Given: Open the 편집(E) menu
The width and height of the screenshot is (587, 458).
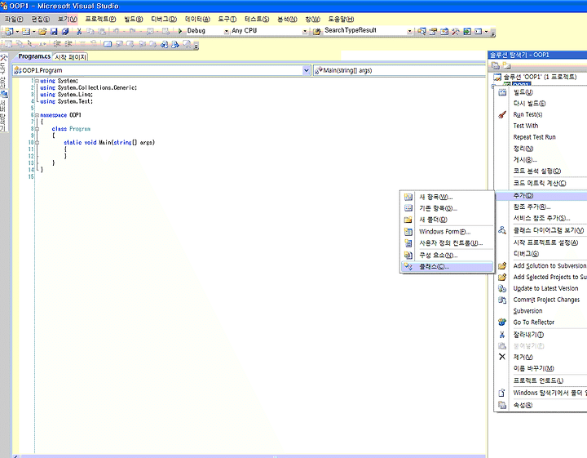Looking at the screenshot, I should coord(40,19).
